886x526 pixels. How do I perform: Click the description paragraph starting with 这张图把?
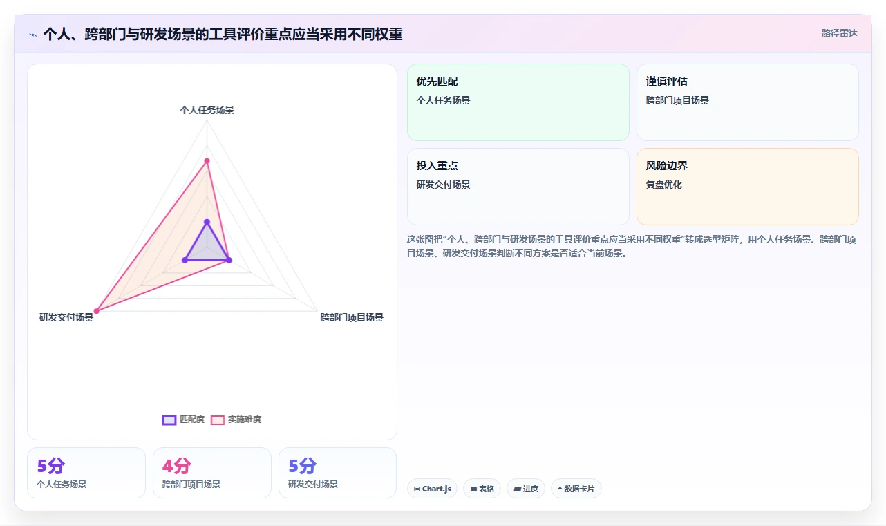pos(632,246)
